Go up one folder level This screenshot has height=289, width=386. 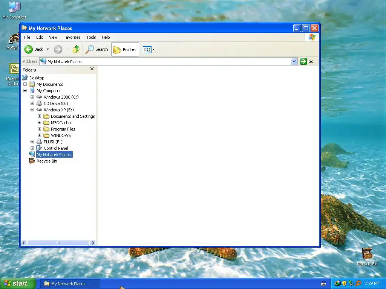76,49
